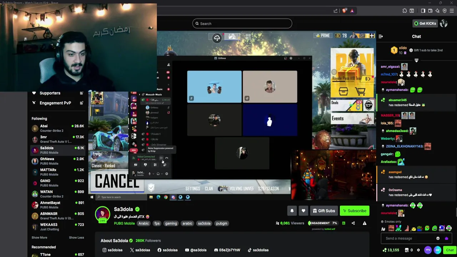This screenshot has width=457, height=257.
Task: Click the Brave Rewards triangle icon
Action: [352, 11]
